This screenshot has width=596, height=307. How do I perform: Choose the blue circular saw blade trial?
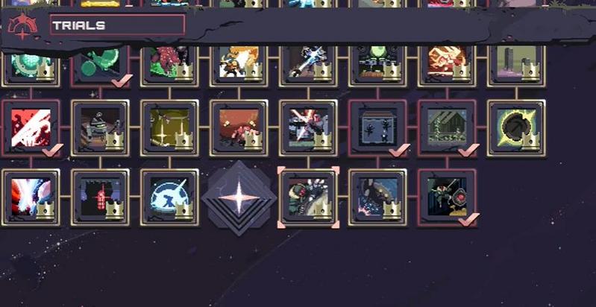pyautogui.click(x=377, y=197)
